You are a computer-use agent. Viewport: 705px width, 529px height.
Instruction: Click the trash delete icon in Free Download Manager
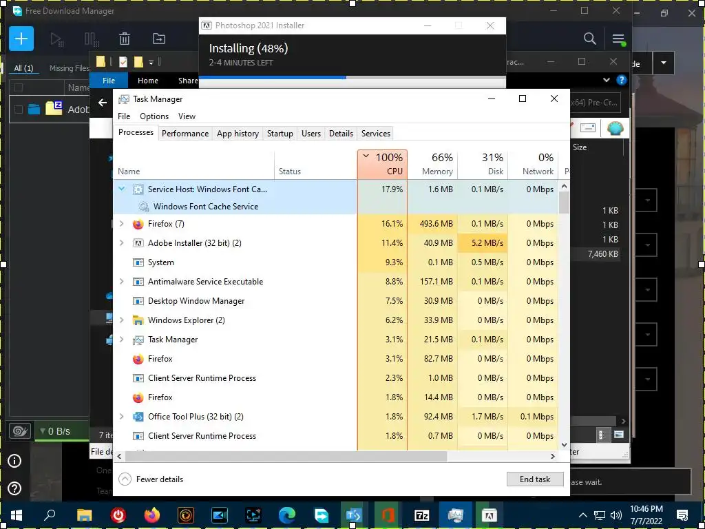point(125,39)
